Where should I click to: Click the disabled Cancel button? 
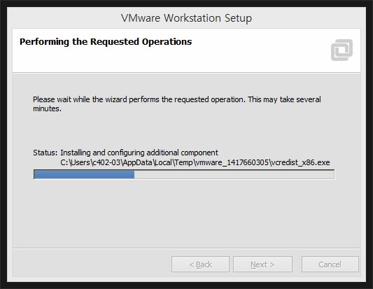[330, 265]
